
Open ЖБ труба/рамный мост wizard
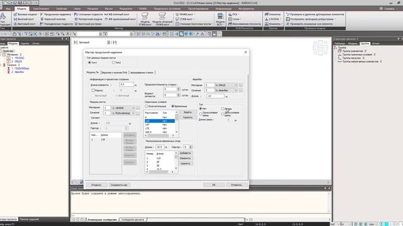pos(120,19)
